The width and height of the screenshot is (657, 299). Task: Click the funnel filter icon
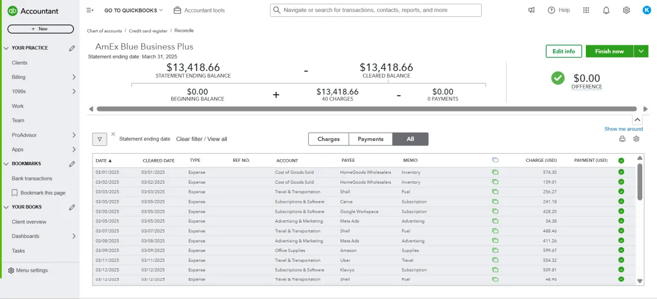coord(99,139)
